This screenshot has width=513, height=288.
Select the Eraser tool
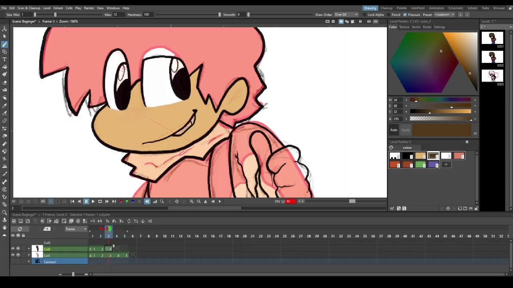click(4, 82)
